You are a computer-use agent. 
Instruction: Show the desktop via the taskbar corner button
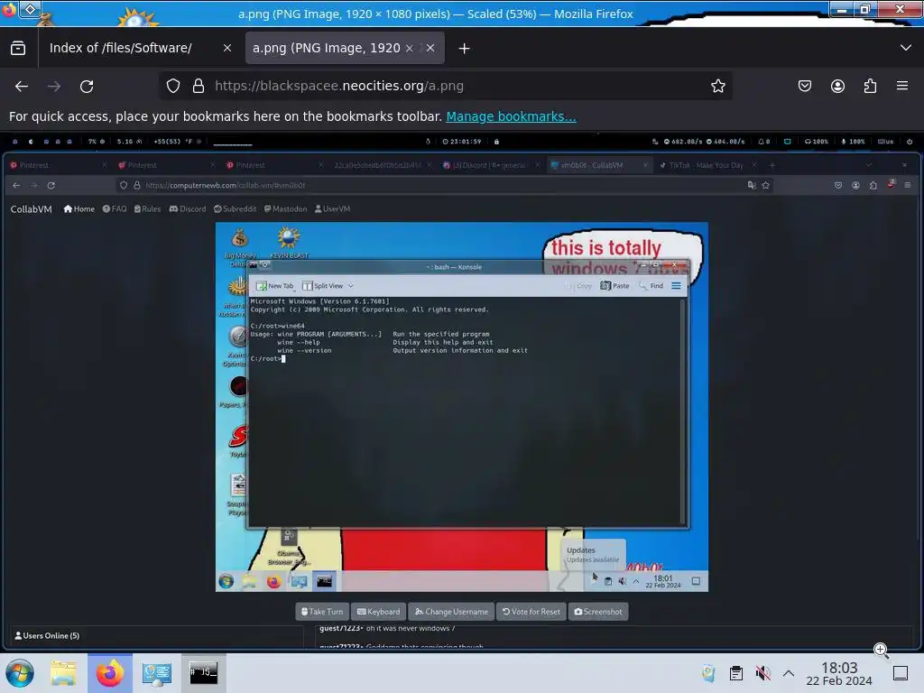point(901,673)
